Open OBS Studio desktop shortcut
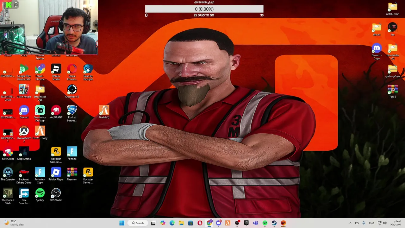This screenshot has width=405, height=228. [x=56, y=195]
